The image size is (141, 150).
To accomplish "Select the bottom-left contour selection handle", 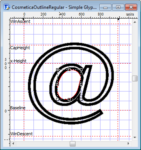I will (x=57, y=99).
